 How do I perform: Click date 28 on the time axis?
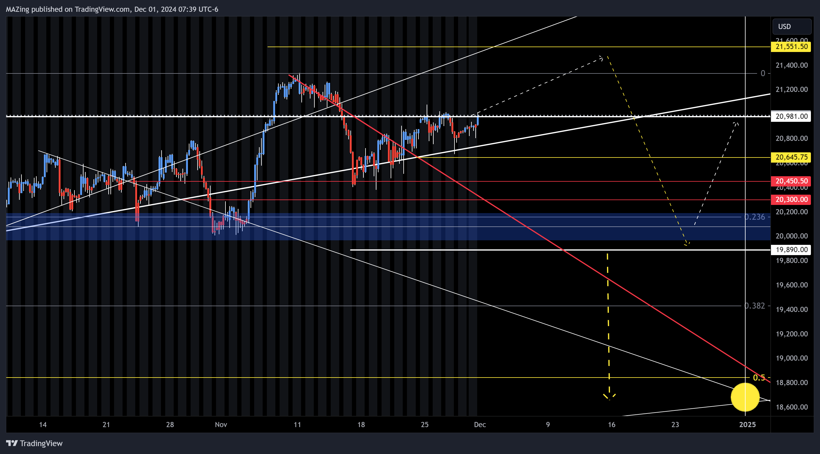tap(170, 425)
